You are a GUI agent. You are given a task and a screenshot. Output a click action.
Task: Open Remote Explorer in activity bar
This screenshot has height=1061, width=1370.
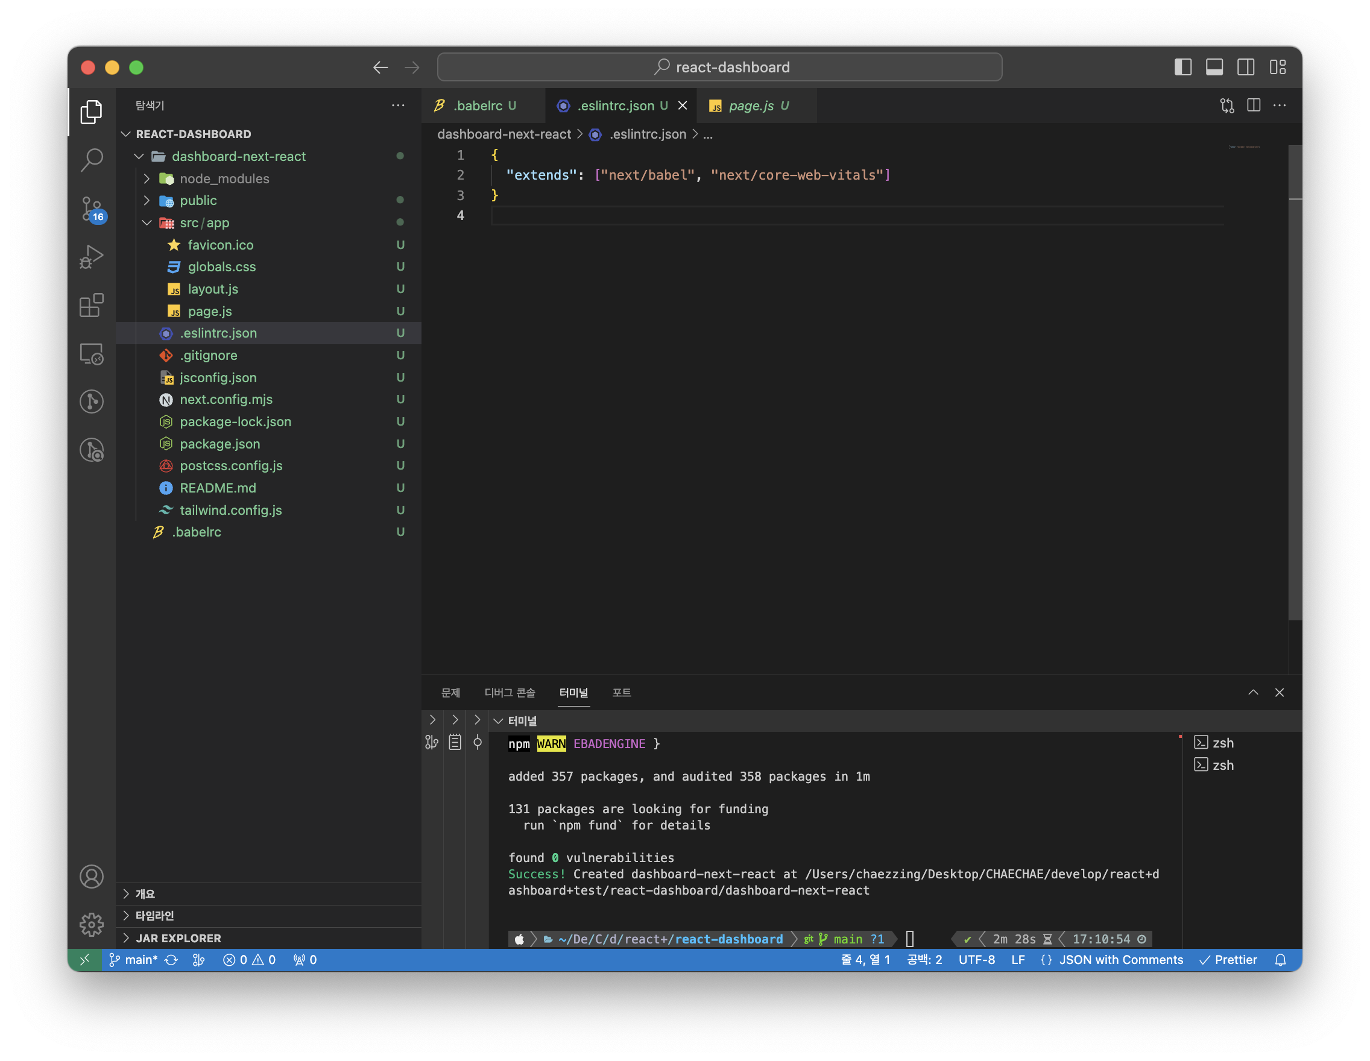(x=92, y=354)
